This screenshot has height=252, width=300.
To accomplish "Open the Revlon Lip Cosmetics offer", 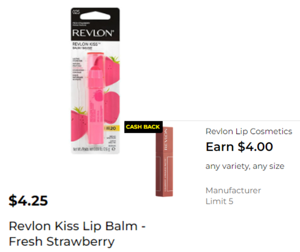I will [249, 131].
